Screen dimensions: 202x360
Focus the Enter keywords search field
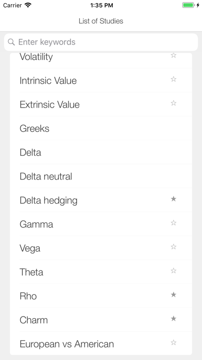click(x=101, y=42)
